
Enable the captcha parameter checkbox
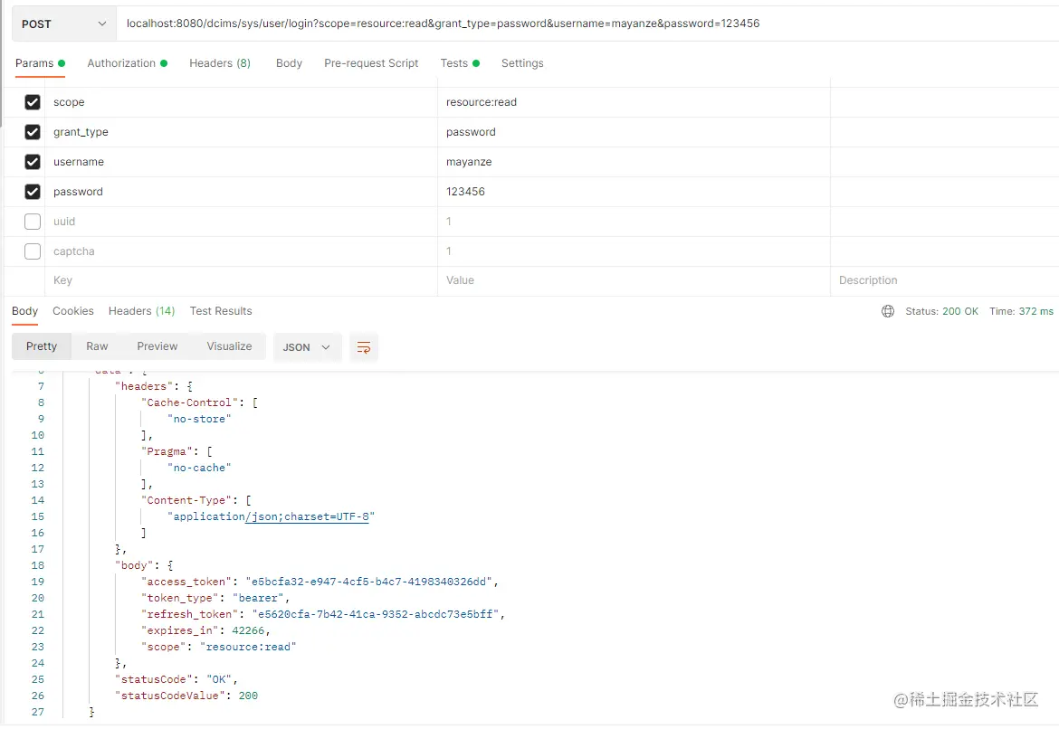[33, 251]
